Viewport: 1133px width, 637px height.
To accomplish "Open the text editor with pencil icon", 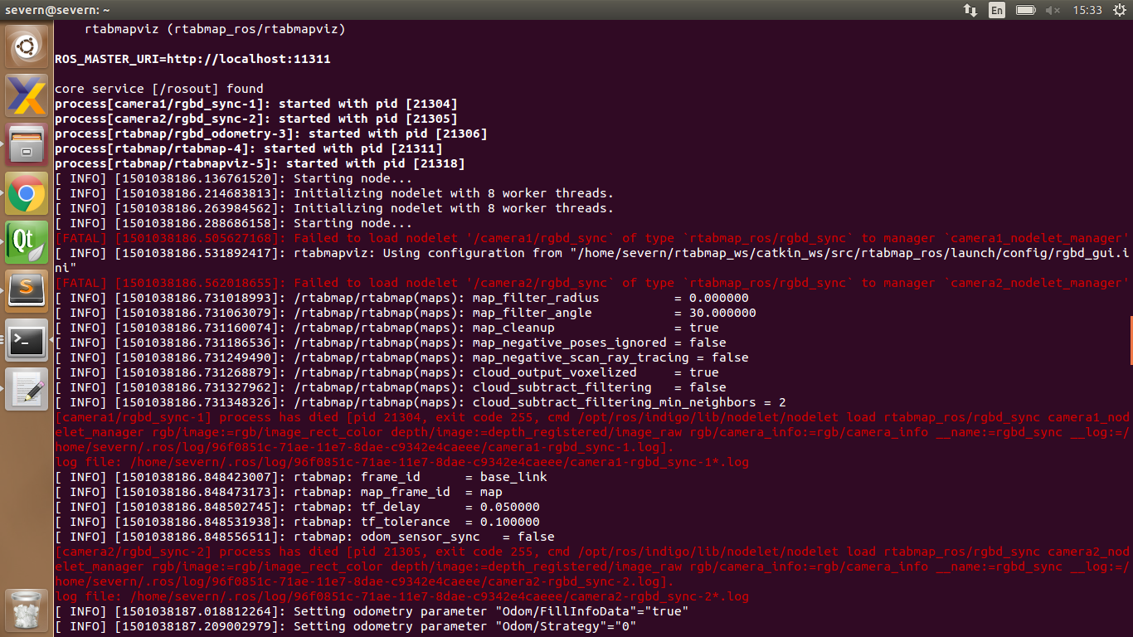I will click(27, 389).
